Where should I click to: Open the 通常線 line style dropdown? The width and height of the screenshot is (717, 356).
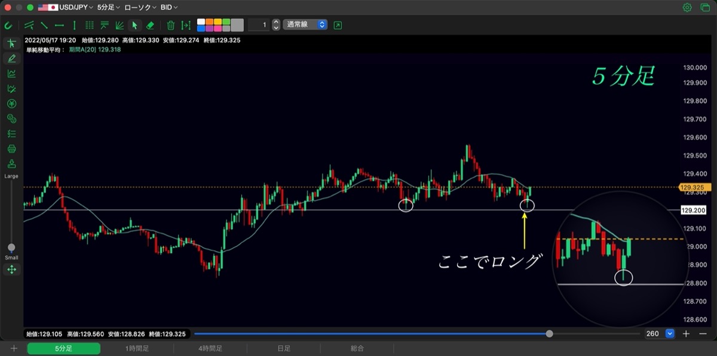[305, 25]
